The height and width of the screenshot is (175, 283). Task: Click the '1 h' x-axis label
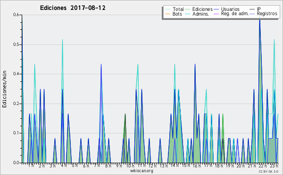click(x=31, y=166)
